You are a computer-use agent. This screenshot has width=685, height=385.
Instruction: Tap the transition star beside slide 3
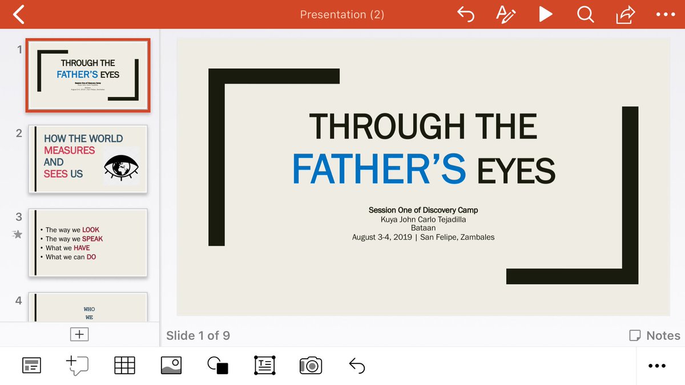click(x=18, y=234)
